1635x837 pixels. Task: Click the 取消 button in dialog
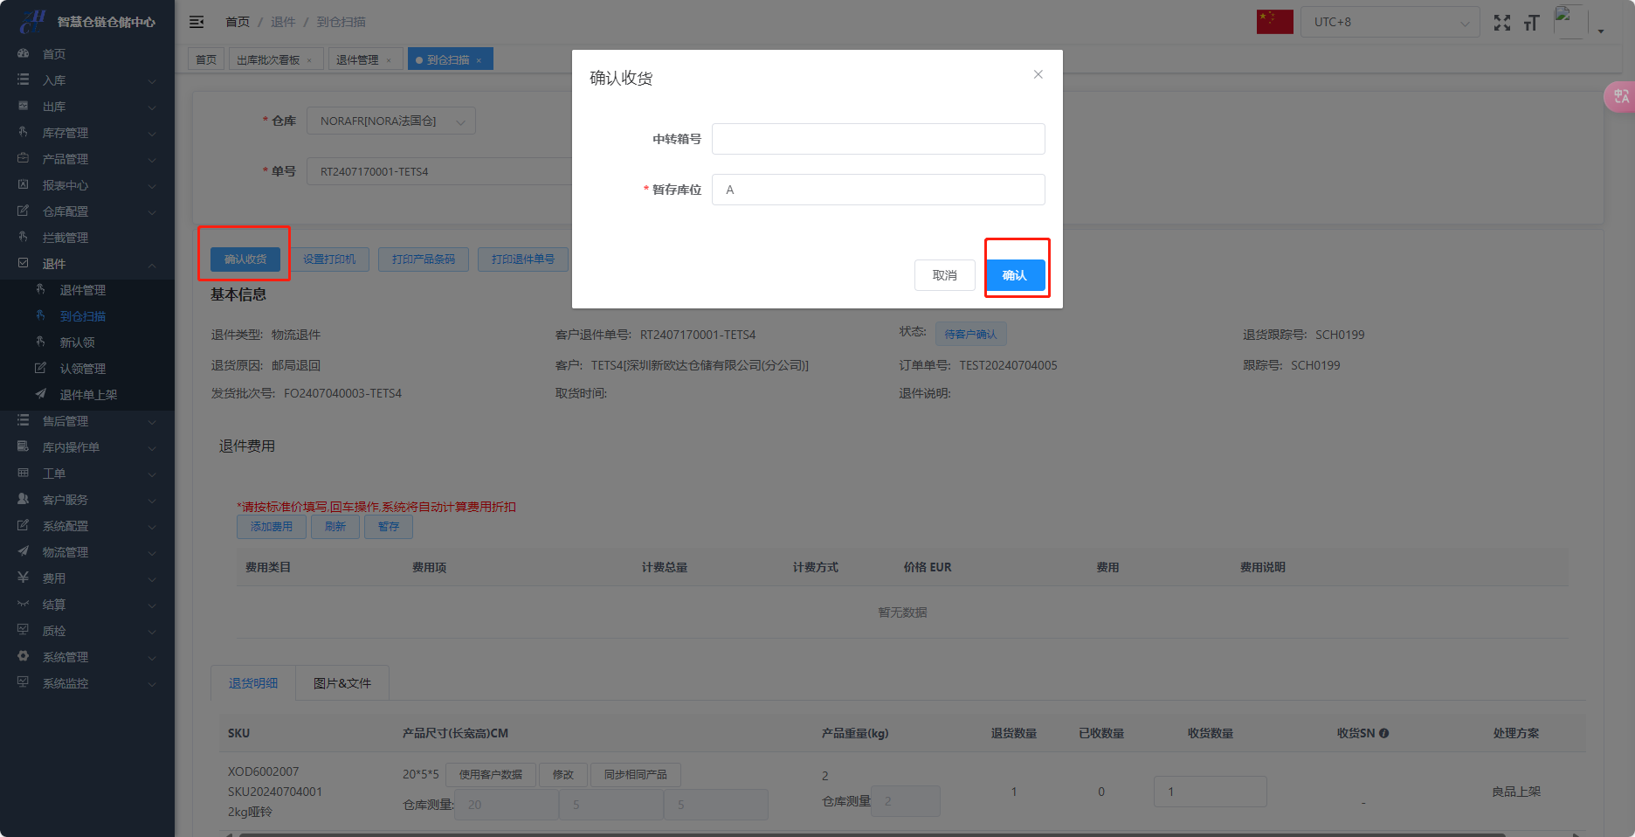click(x=944, y=275)
